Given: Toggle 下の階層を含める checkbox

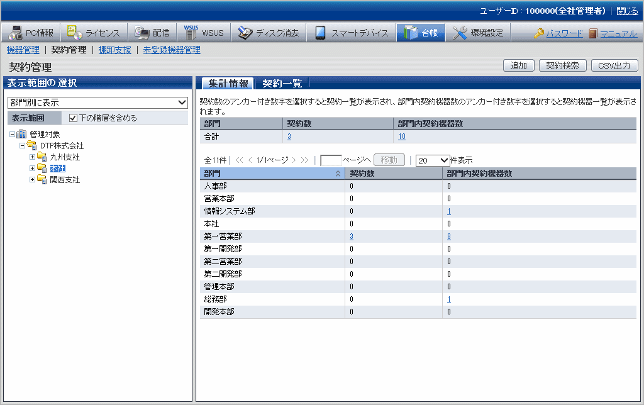Looking at the screenshot, I should [73, 118].
